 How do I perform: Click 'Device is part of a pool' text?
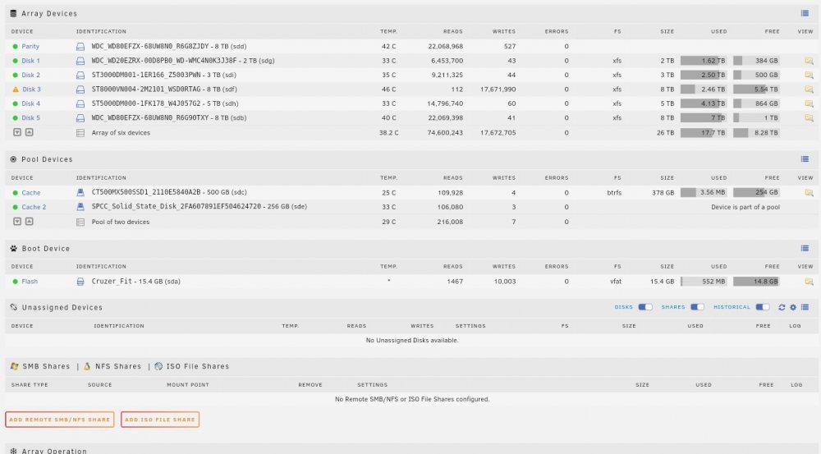745,208
